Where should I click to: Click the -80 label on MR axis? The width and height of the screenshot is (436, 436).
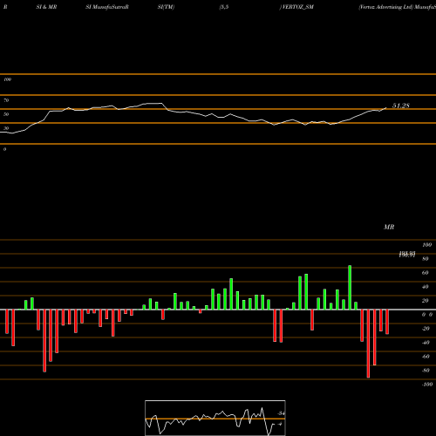pos(426,371)
